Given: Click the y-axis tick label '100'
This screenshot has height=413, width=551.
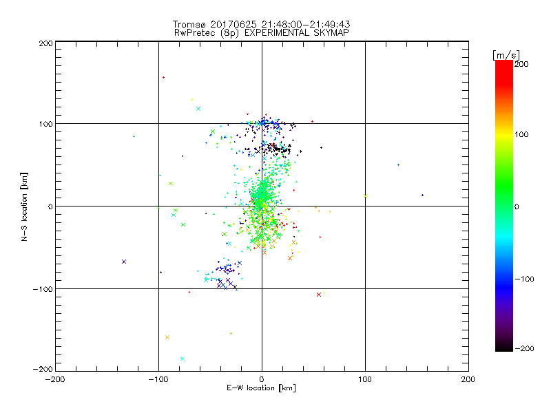Looking at the screenshot, I should pyautogui.click(x=45, y=124).
